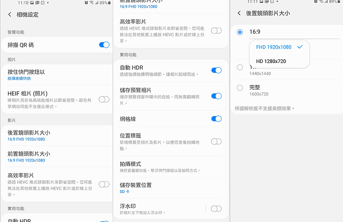The image size is (343, 222).
Task: Click 16:9 FHD 1920x1080 in middle panel
Action: [x=139, y=7]
